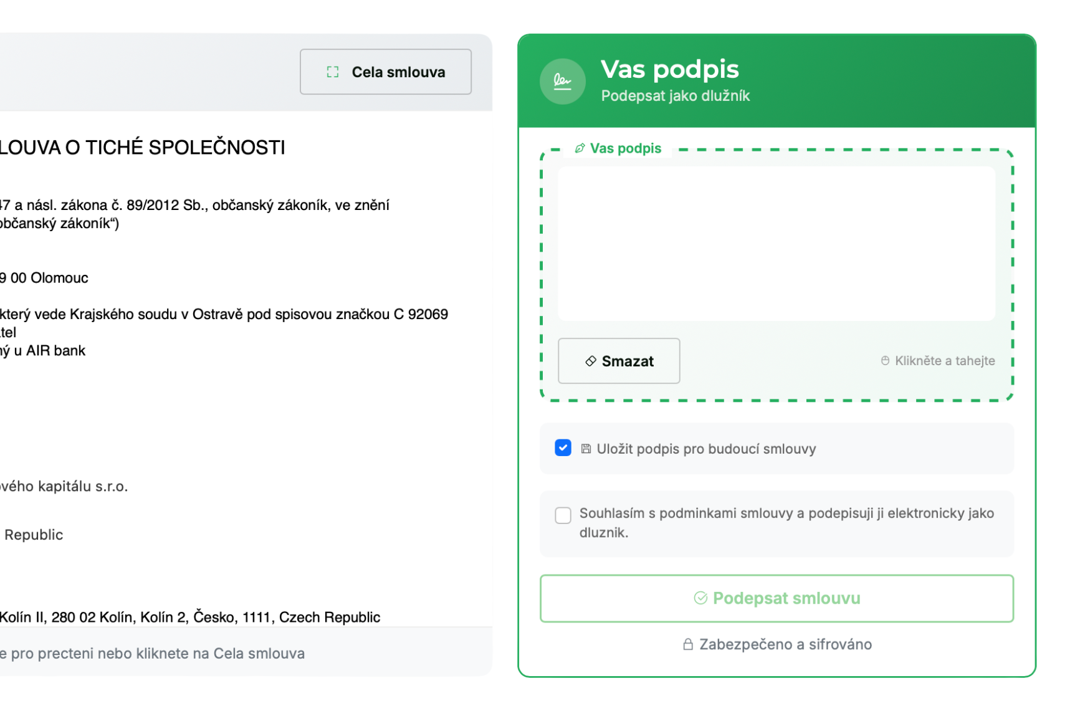The height and width of the screenshot is (701, 1075).
Task: Click the fullscreen icon beside Cela smlouva
Action: pyautogui.click(x=333, y=72)
